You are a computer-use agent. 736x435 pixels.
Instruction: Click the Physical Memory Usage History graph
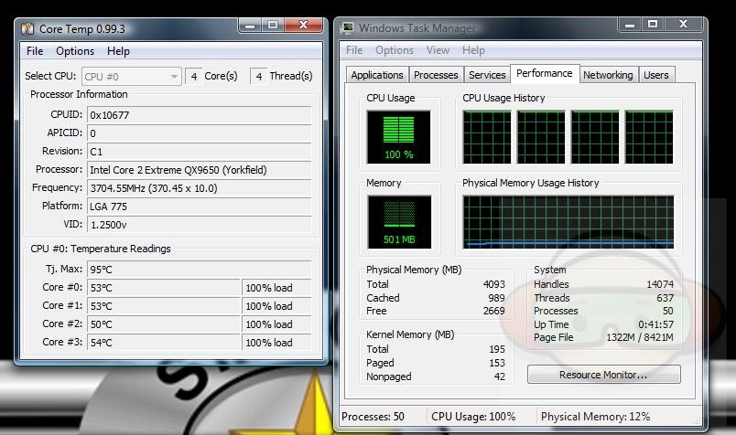coord(568,222)
